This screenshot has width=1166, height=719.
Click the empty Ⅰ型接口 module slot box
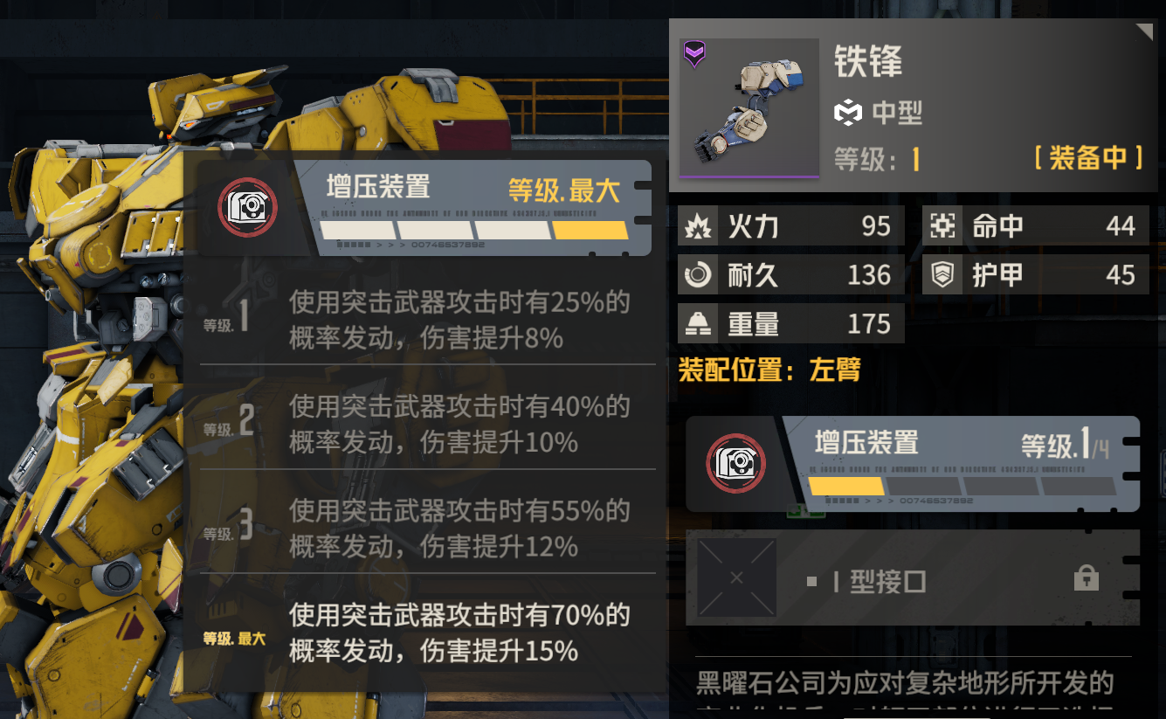point(737,577)
